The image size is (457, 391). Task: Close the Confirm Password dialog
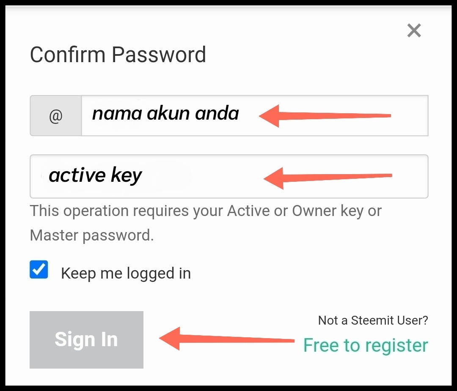coord(413,30)
